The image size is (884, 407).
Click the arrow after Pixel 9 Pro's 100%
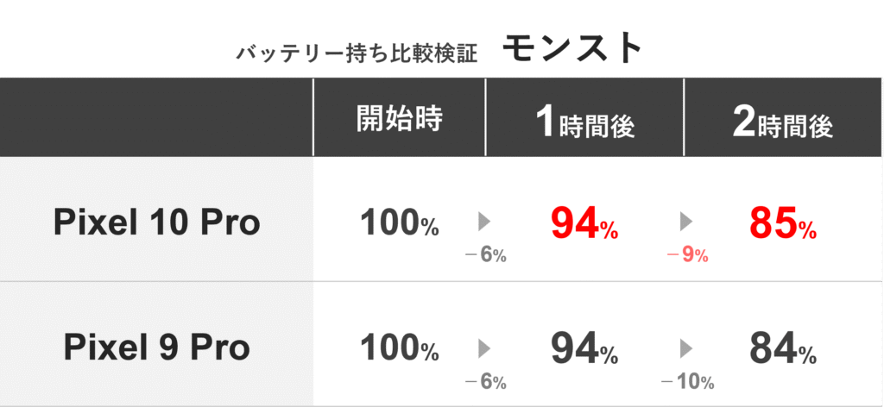coord(484,348)
